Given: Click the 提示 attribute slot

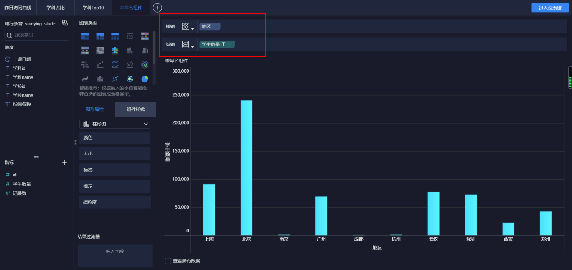Looking at the screenshot, I should (x=115, y=186).
